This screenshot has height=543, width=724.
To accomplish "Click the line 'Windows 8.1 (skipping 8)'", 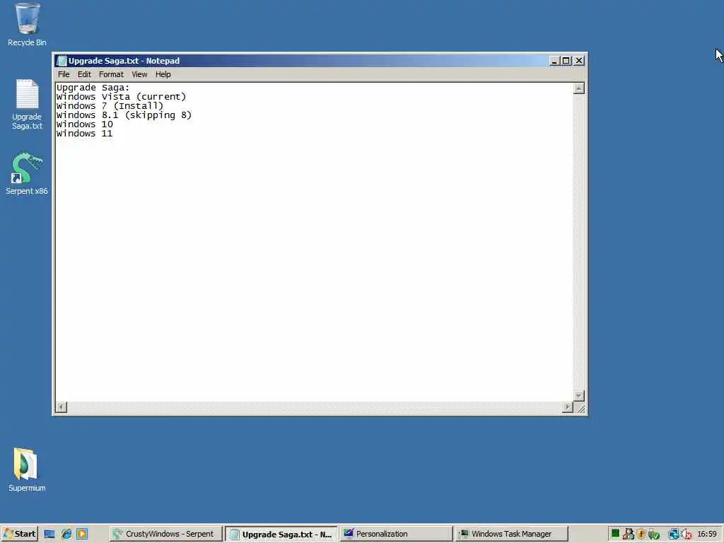I will (x=124, y=115).
